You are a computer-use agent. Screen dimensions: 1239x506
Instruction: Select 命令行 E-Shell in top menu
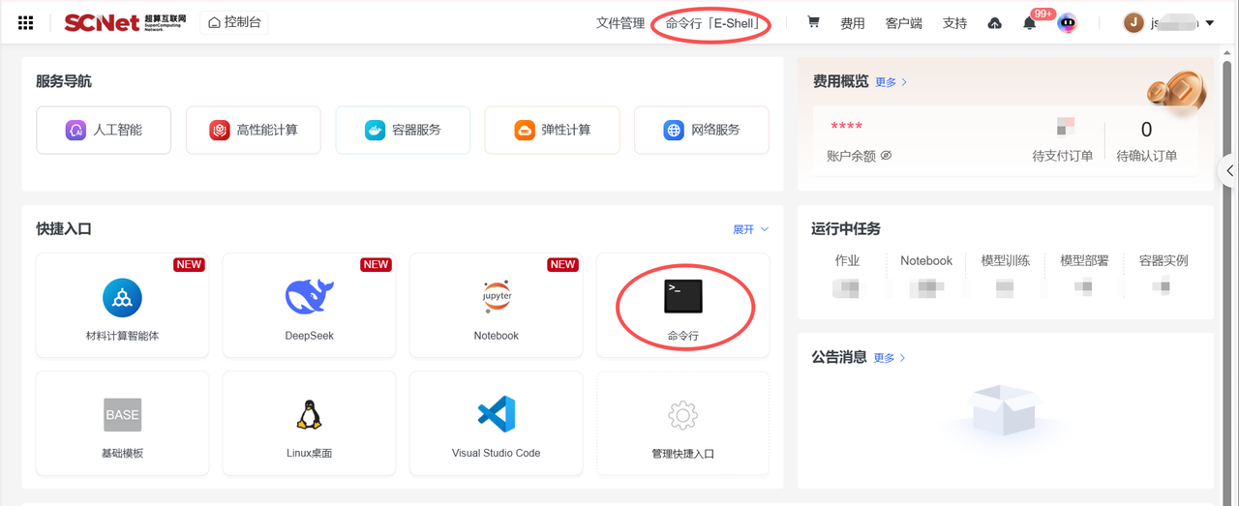coord(711,23)
